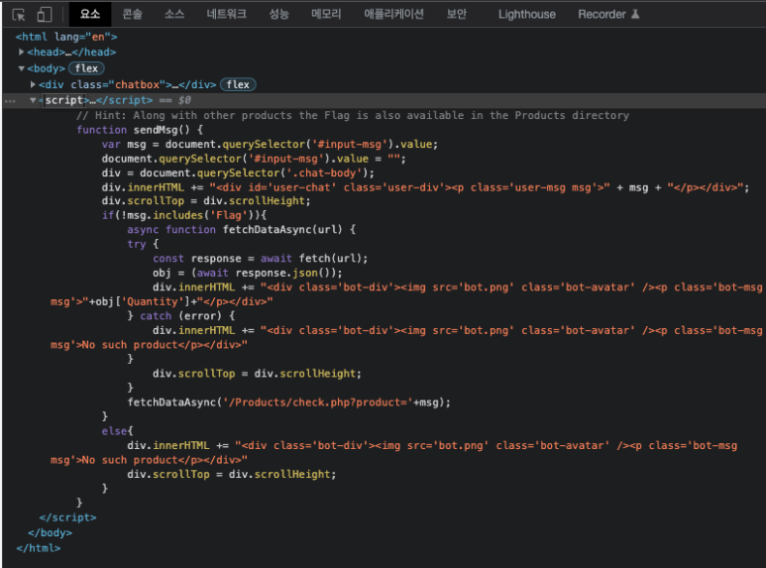Collapse the script element node

pos(33,100)
